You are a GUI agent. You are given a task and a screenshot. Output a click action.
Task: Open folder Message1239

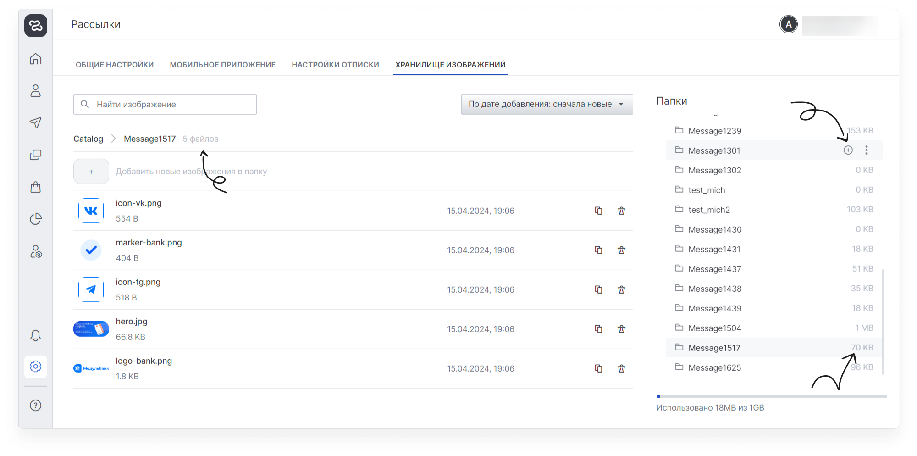pyautogui.click(x=774, y=131)
